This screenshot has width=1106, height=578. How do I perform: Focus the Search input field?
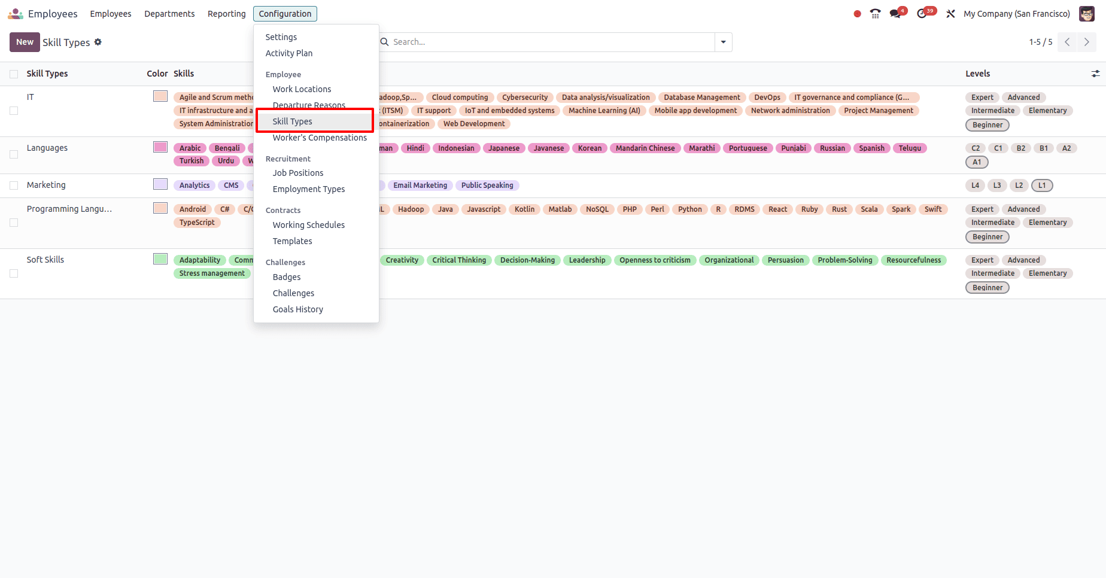pos(553,42)
